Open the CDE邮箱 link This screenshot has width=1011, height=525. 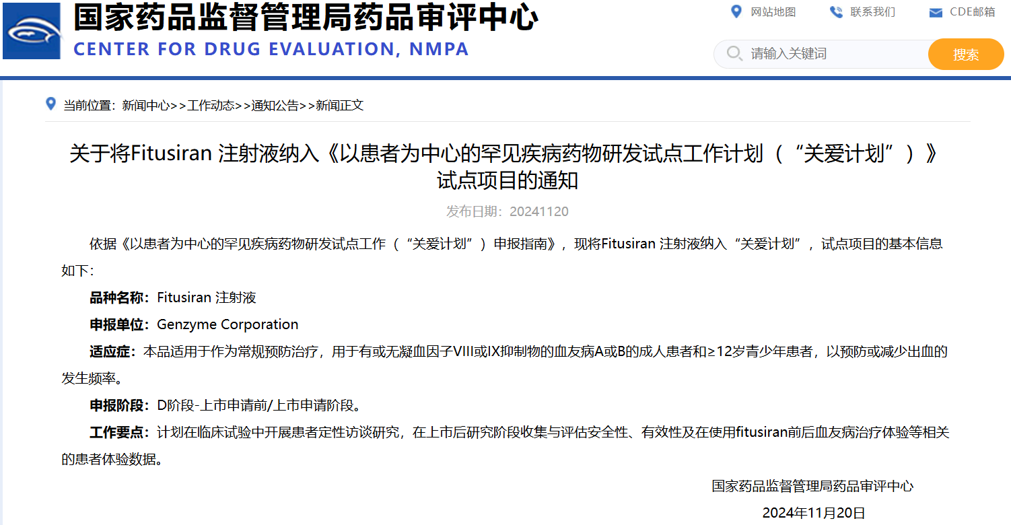(972, 11)
